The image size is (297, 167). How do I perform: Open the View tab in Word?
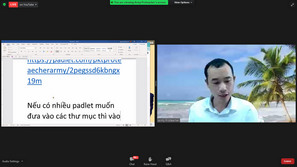point(52,44)
